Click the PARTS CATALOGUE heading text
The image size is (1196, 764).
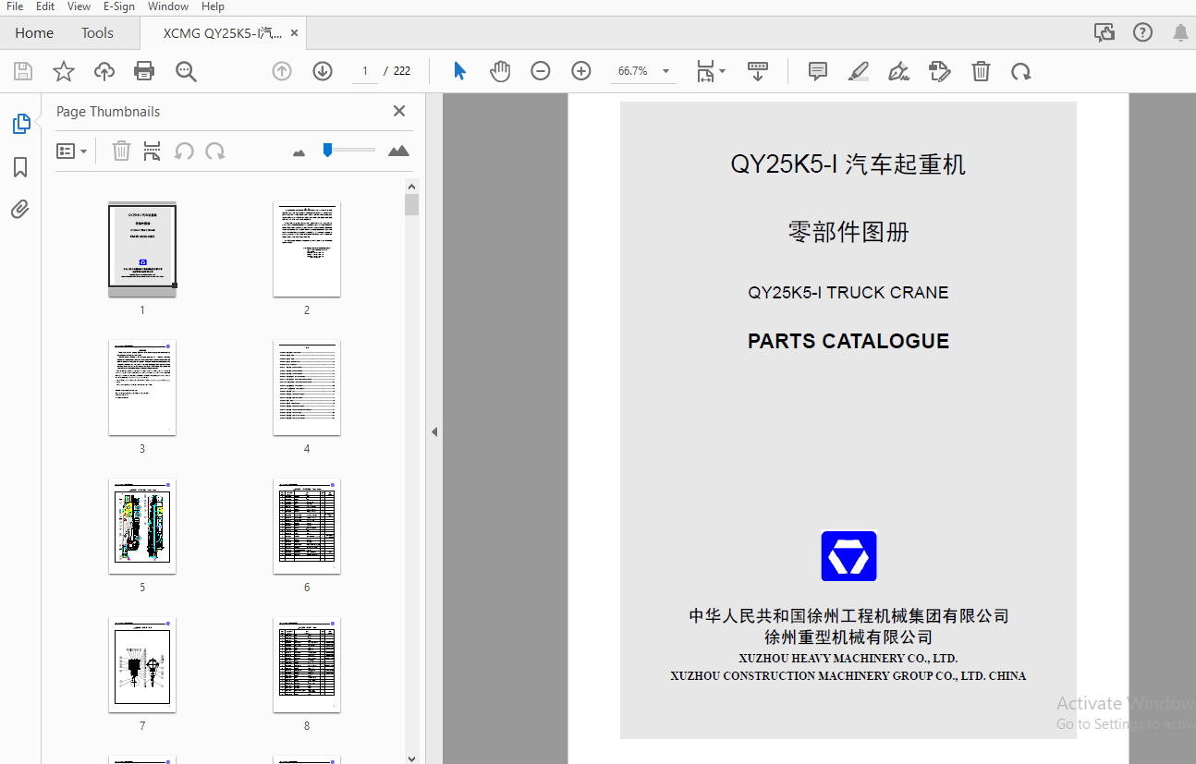[848, 341]
